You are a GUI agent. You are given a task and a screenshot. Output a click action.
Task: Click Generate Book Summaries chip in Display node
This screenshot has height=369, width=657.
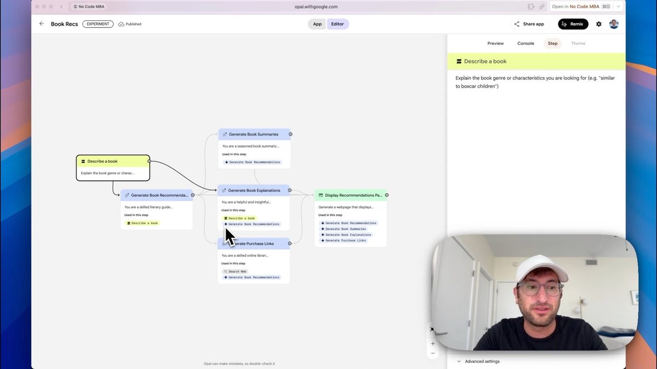[x=343, y=229]
